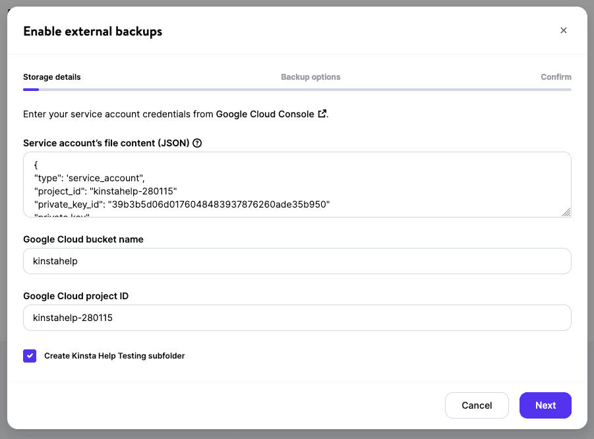The height and width of the screenshot is (439, 594).
Task: Close the Enable external backups dialog
Action: pos(564,30)
